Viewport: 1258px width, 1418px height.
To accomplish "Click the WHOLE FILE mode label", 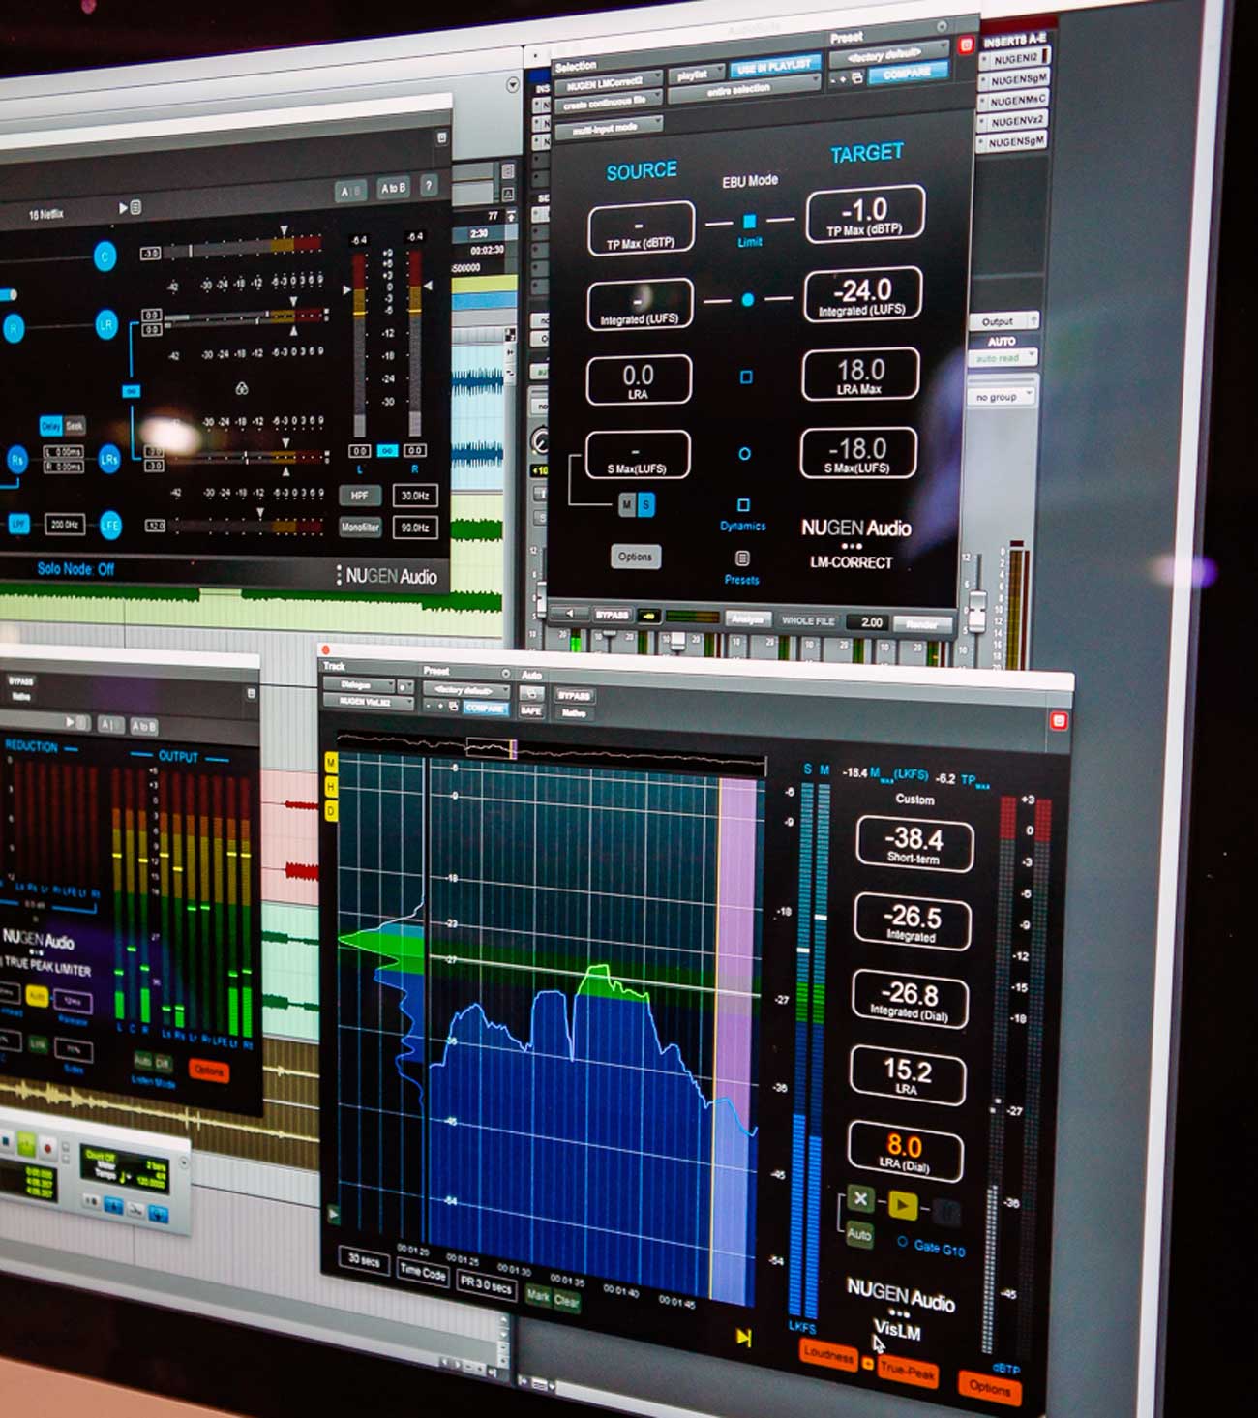I will pos(808,620).
